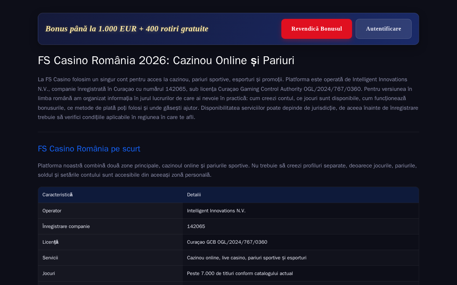Click the paragraph starting Platforma noastră combină
The image size is (457, 285).
(228, 170)
